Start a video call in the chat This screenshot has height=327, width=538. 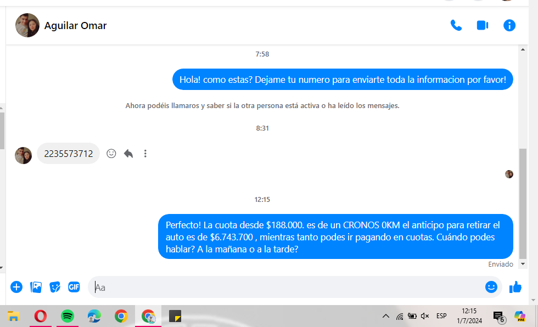[483, 25]
